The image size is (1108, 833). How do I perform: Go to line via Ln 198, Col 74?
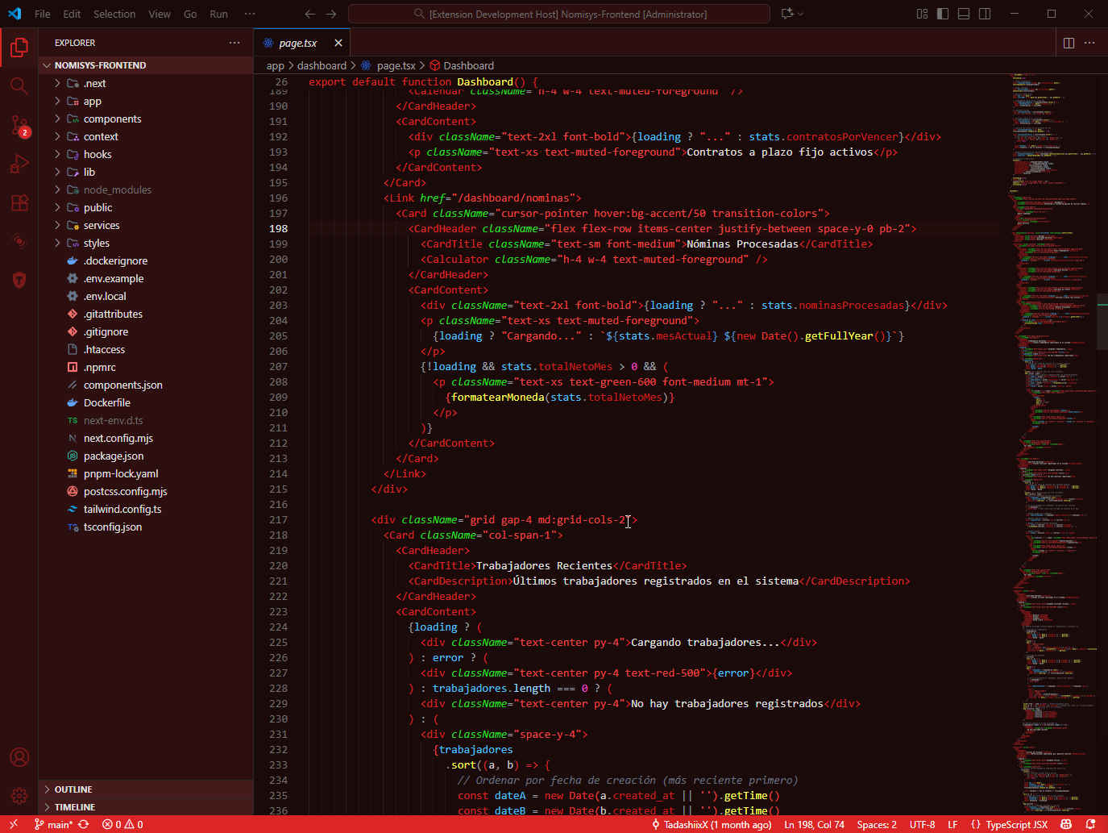(814, 824)
